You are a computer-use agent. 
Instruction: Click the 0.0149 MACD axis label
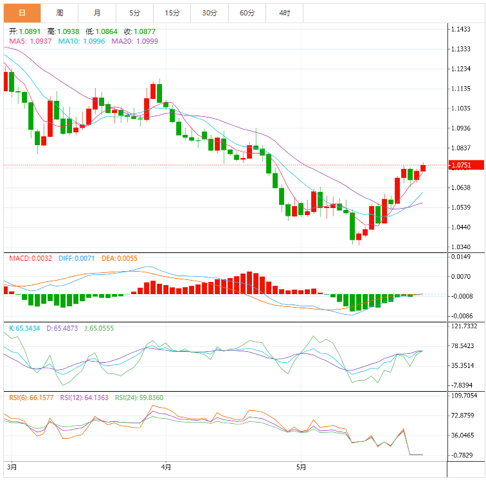[x=460, y=257]
